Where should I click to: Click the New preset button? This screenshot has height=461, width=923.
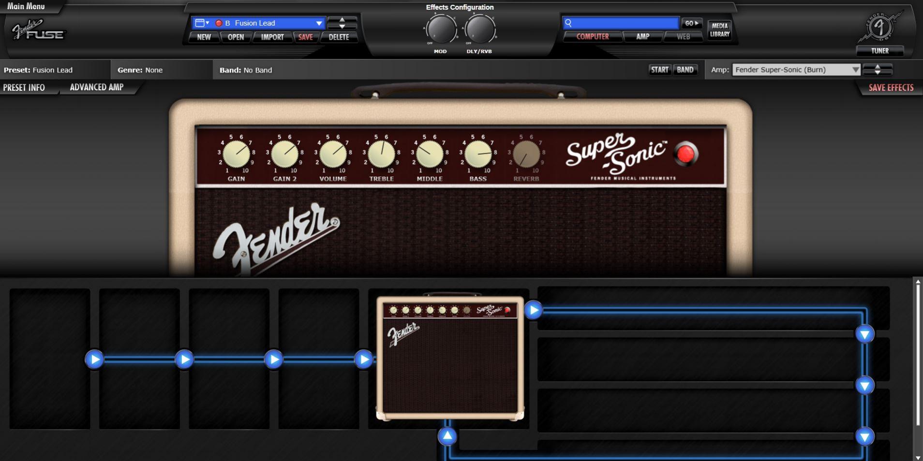204,37
